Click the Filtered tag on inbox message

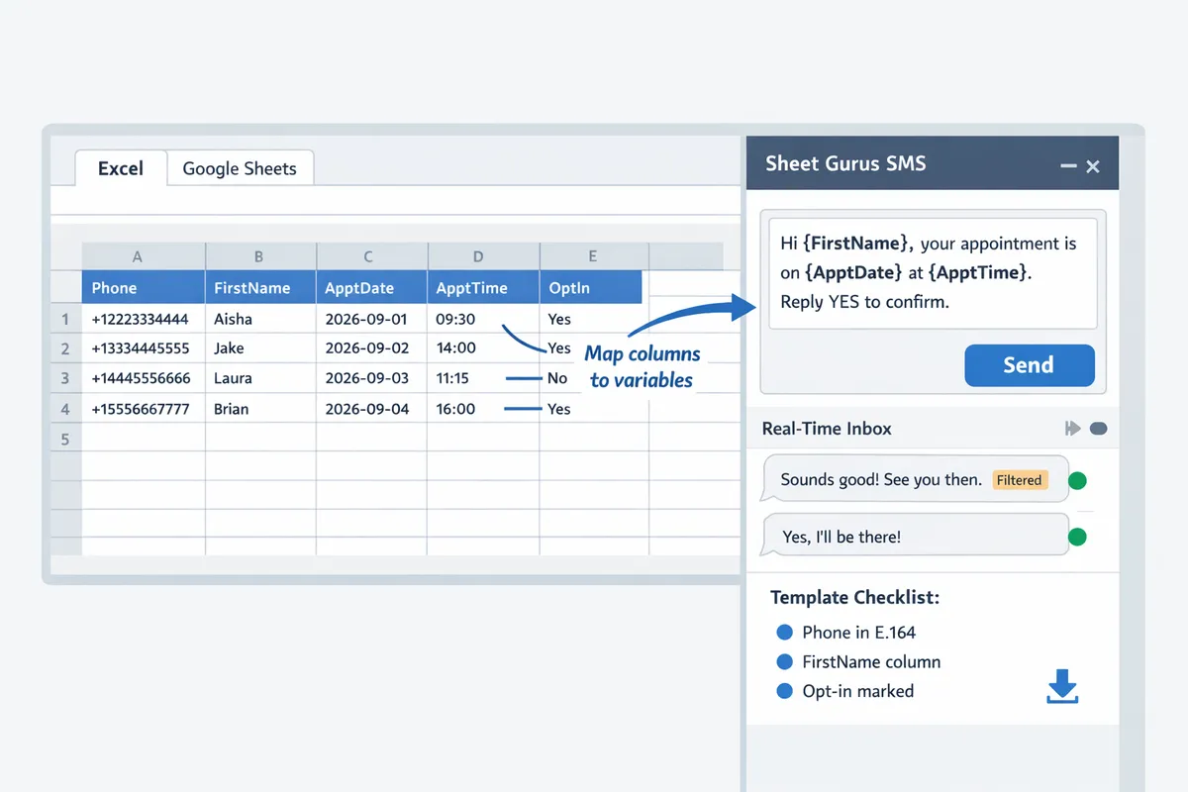pyautogui.click(x=1019, y=480)
